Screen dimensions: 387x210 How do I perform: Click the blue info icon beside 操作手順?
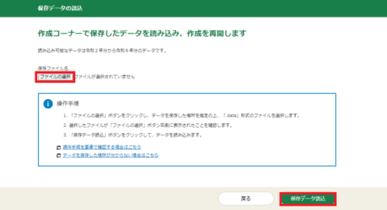(x=48, y=104)
